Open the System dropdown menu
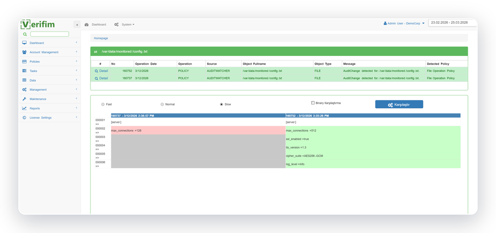The height and width of the screenshot is (233, 496). [128, 25]
